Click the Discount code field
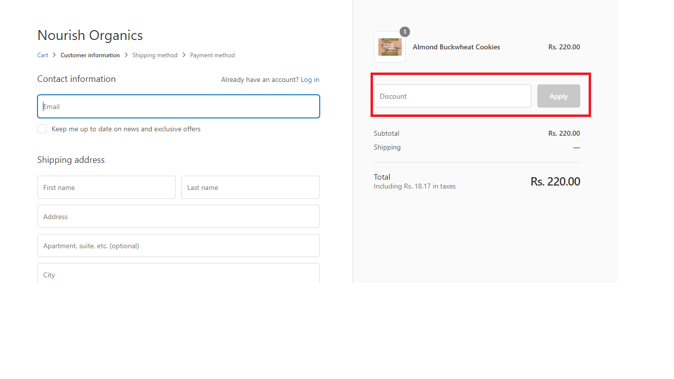This screenshot has width=674, height=379. tap(452, 96)
